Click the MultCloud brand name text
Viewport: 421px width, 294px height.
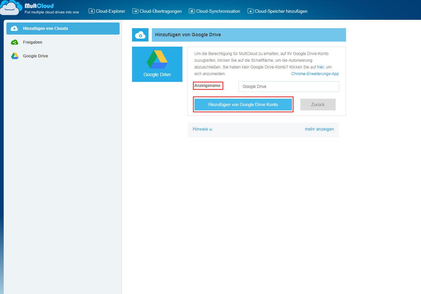(39, 6)
